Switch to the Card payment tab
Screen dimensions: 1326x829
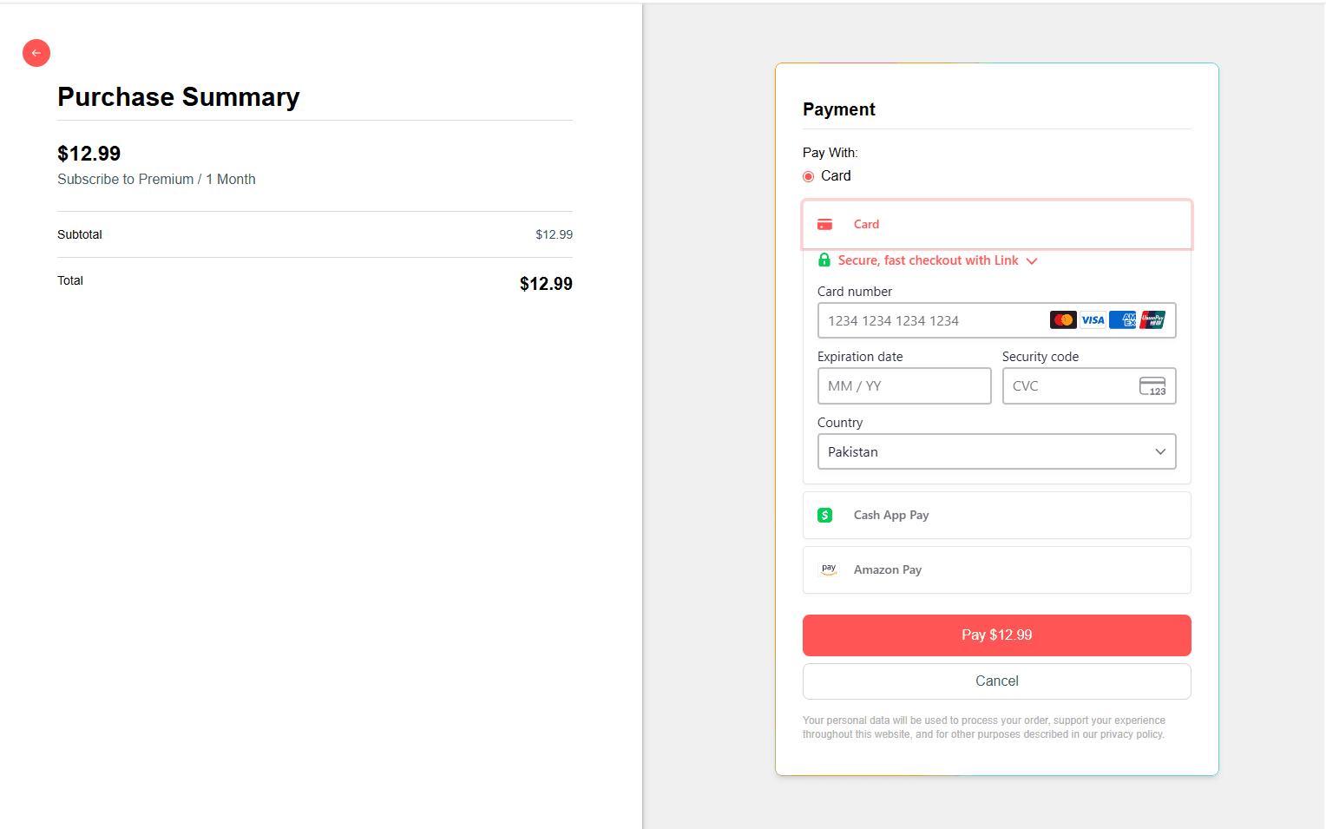(996, 224)
